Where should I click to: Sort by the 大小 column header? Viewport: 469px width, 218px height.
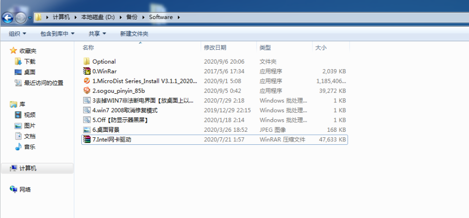pos(321,48)
